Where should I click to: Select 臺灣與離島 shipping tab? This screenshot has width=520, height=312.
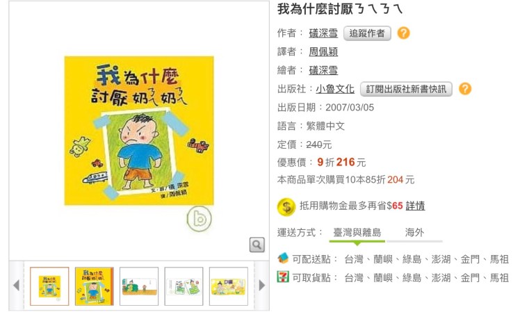pos(357,232)
